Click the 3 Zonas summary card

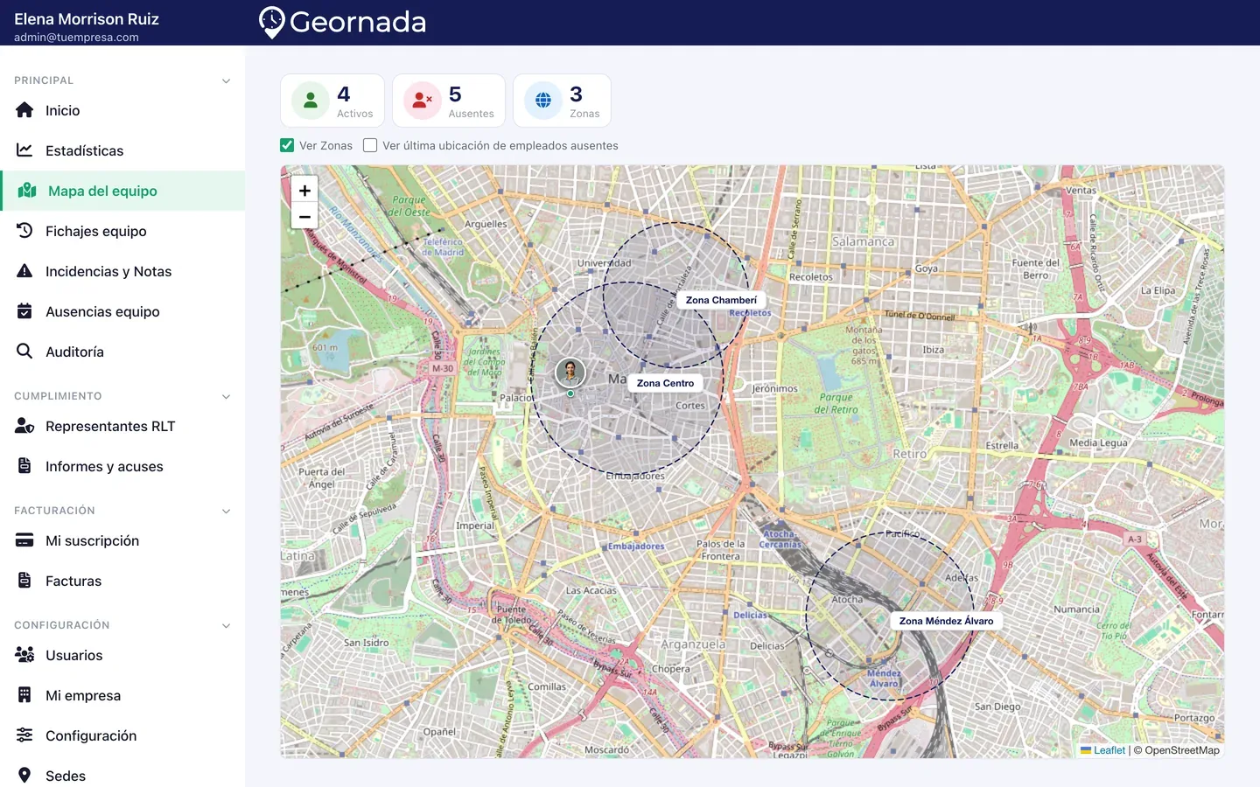pyautogui.click(x=562, y=101)
